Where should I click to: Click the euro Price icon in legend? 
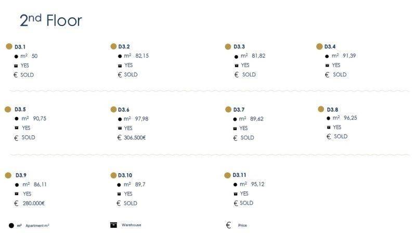(x=228, y=225)
